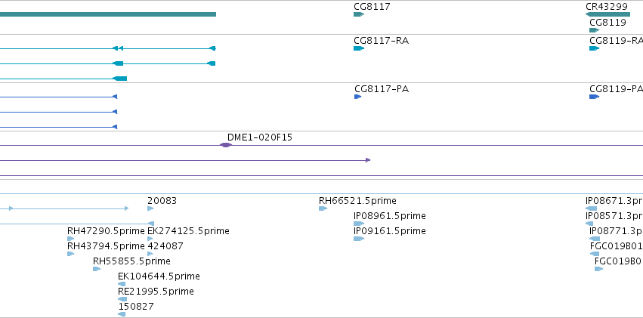Click the CG8117-RA transcript glyph
The width and height of the screenshot is (643, 318).
pyautogui.click(x=359, y=48)
